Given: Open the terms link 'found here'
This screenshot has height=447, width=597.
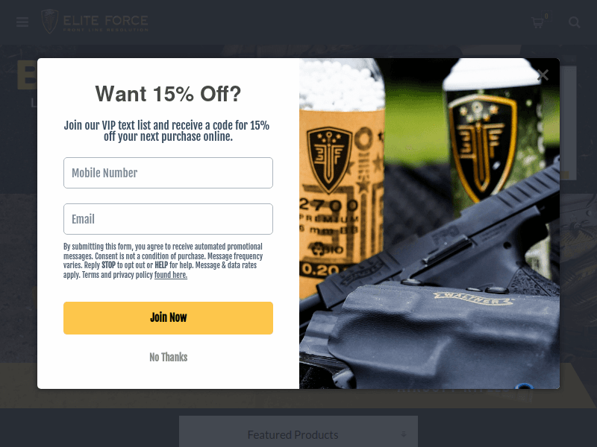Looking at the screenshot, I should [171, 275].
